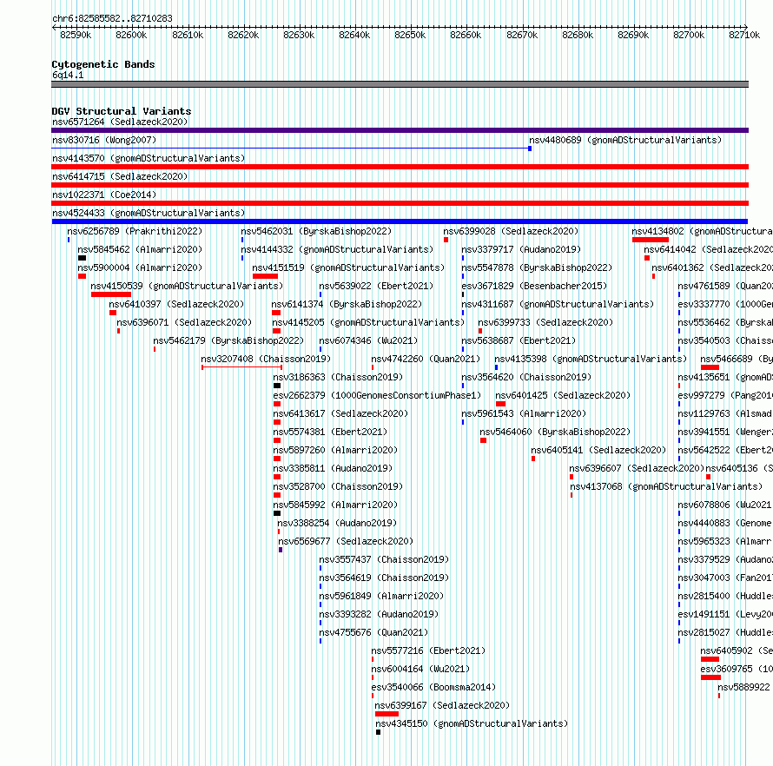Image resolution: width=773 pixels, height=766 pixels.
Task: Click the nsv6571264 (Sedlazeck2020) variant label
Action: pos(120,122)
